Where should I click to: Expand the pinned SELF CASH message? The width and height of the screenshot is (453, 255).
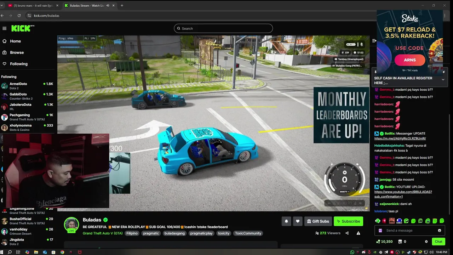click(443, 80)
